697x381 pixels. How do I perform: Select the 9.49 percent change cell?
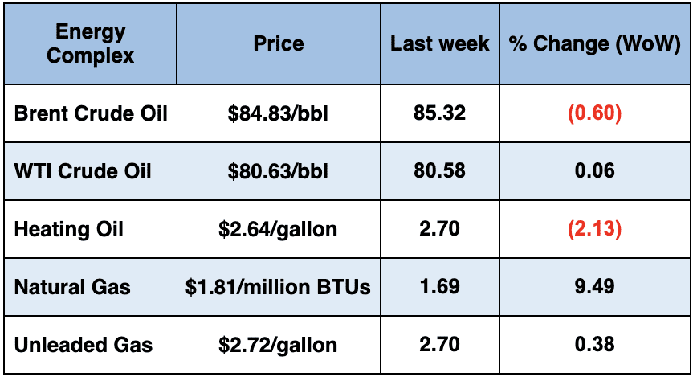click(x=594, y=287)
